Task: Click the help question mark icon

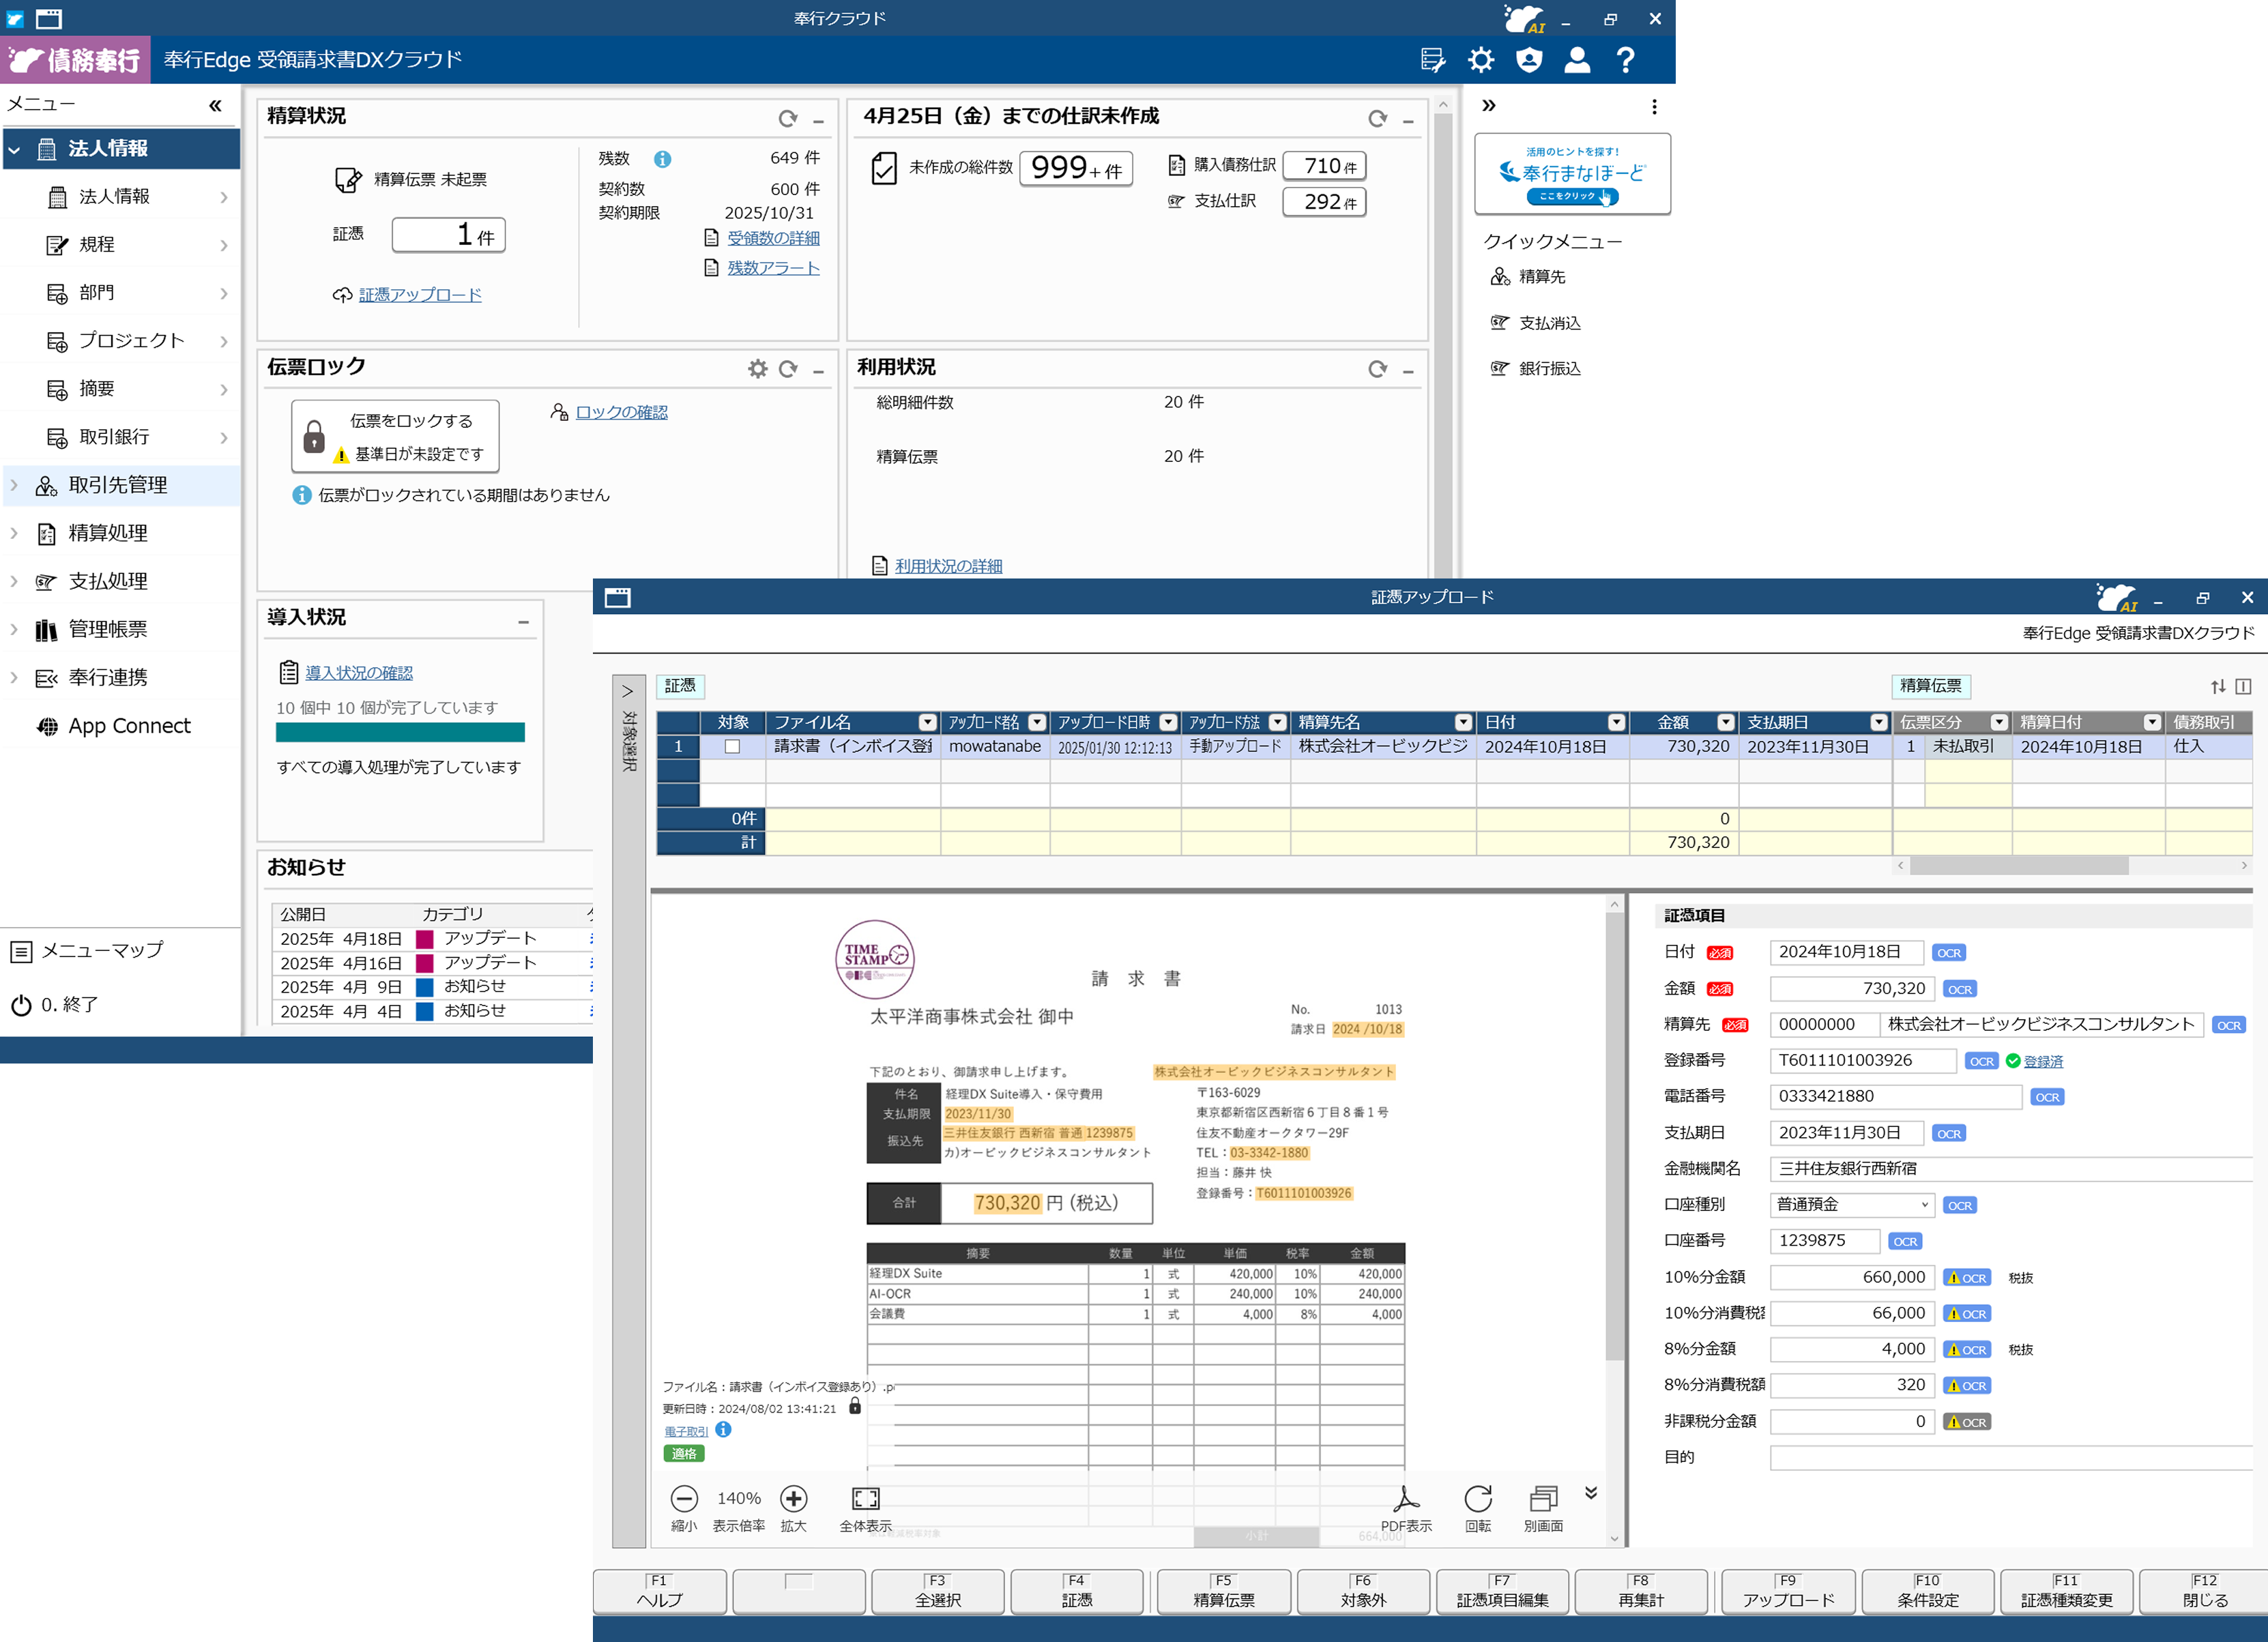Action: pos(1625,60)
